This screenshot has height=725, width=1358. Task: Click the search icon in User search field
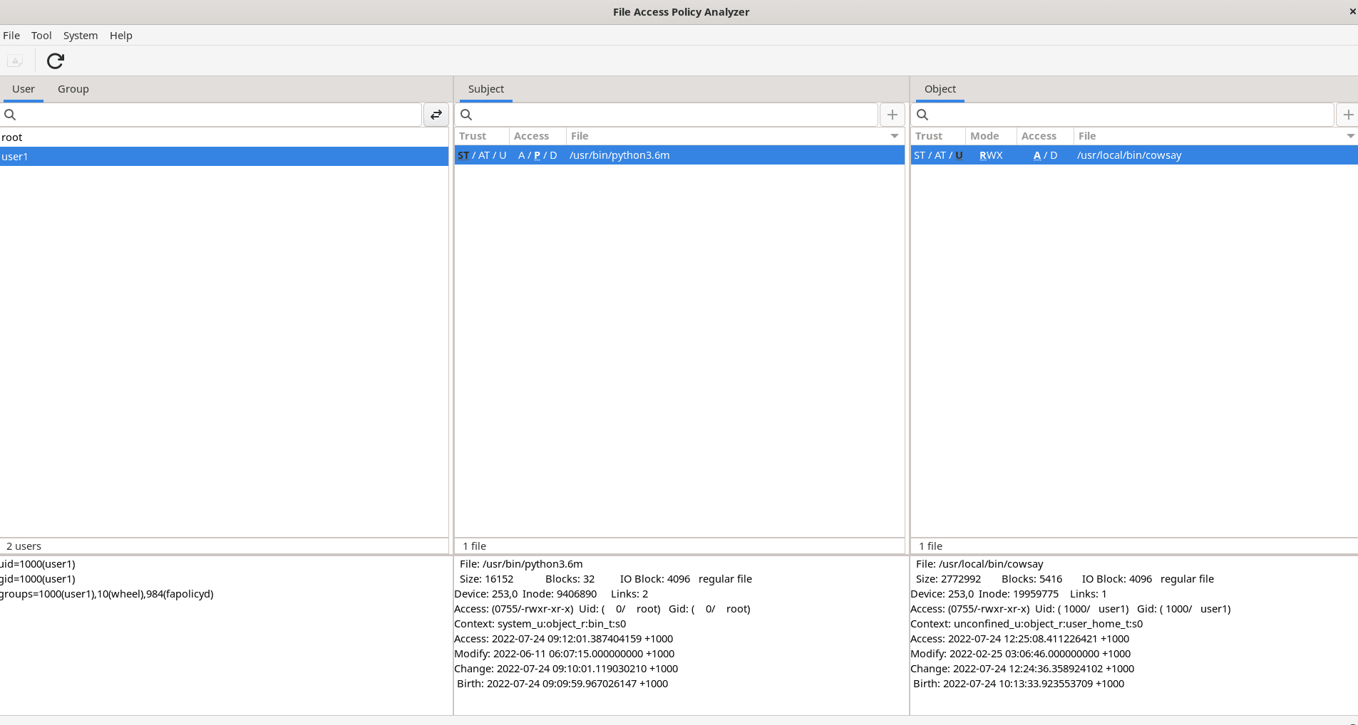point(10,115)
